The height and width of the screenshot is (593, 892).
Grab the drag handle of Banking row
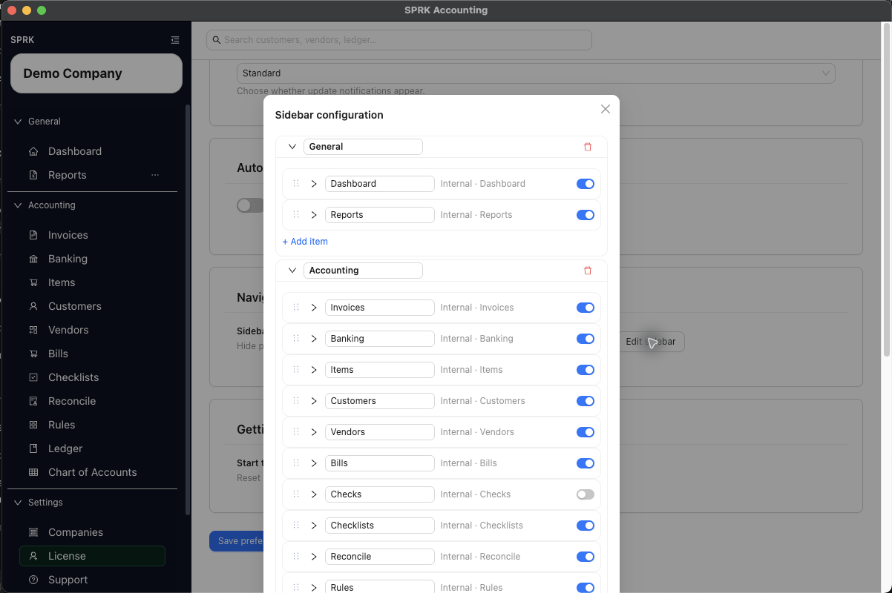296,338
